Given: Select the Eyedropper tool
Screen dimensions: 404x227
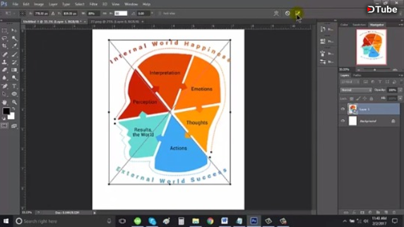Looking at the screenshot, I should (14, 46).
